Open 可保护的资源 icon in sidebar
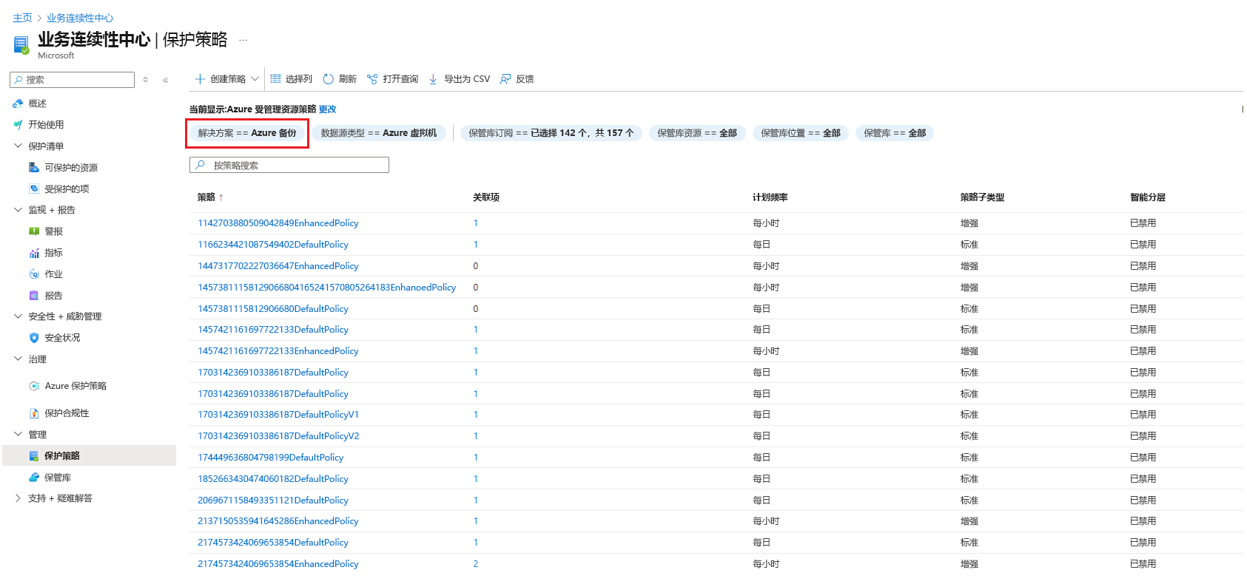Image resolution: width=1247 pixels, height=587 pixels. (x=34, y=168)
